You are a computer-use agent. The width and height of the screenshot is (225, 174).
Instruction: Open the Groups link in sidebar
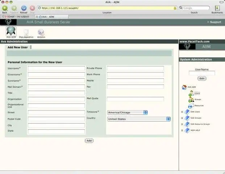pos(198,99)
